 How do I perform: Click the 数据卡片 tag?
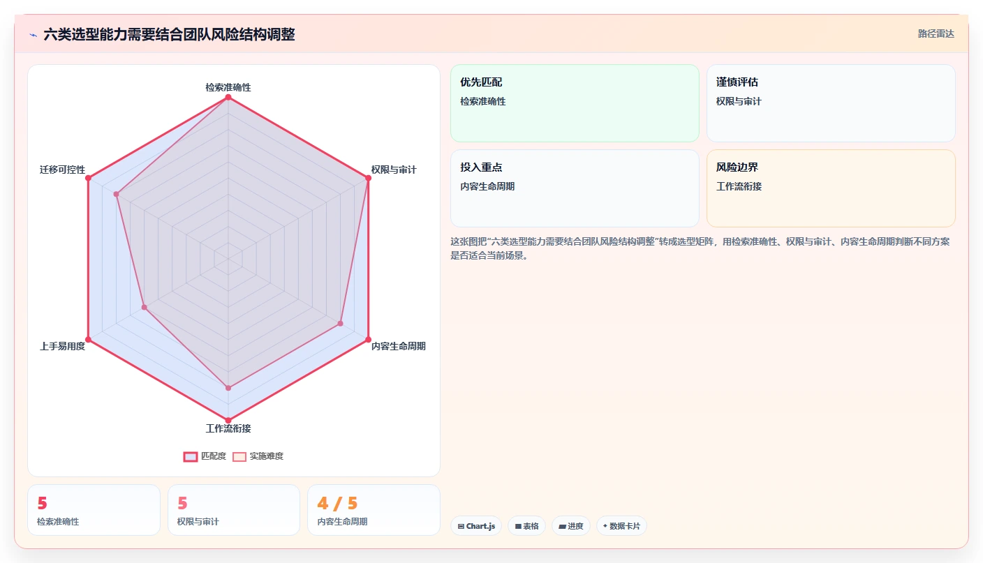621,526
